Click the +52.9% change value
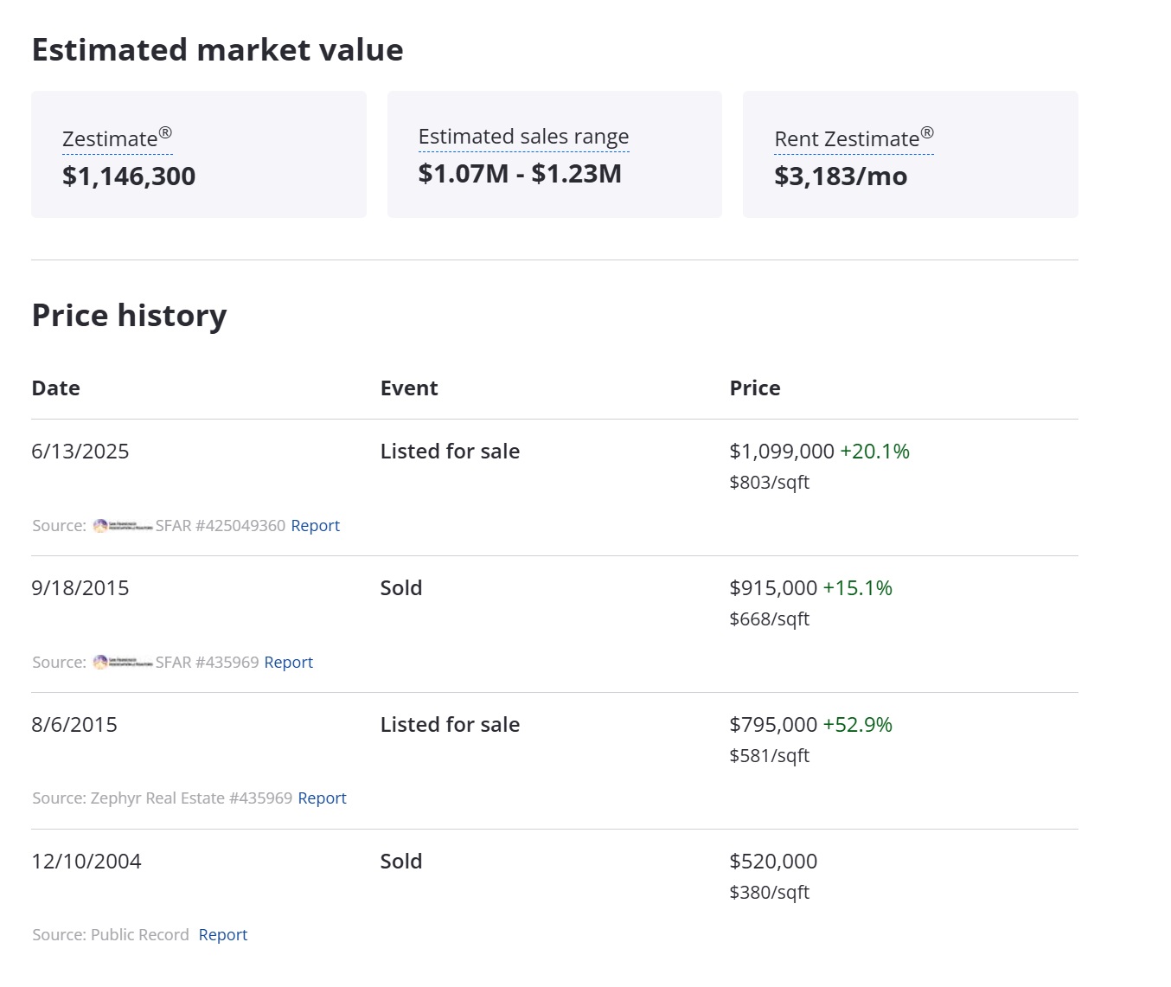This screenshot has width=1171, height=987. tap(857, 725)
